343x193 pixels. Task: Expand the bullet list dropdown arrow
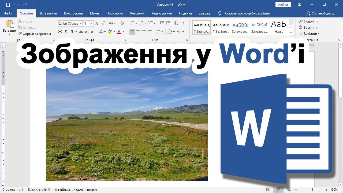[x=137, y=24]
